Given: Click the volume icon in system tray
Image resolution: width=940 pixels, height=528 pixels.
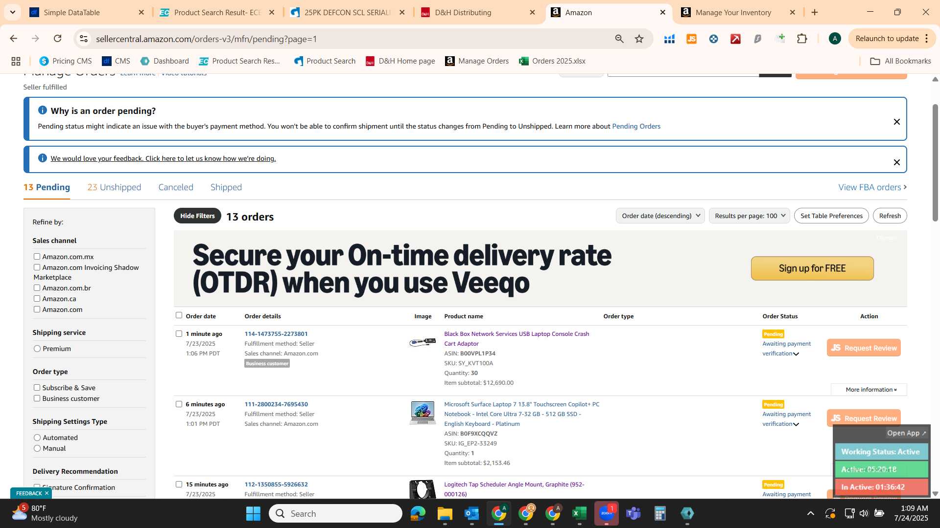Looking at the screenshot, I should pos(864,513).
